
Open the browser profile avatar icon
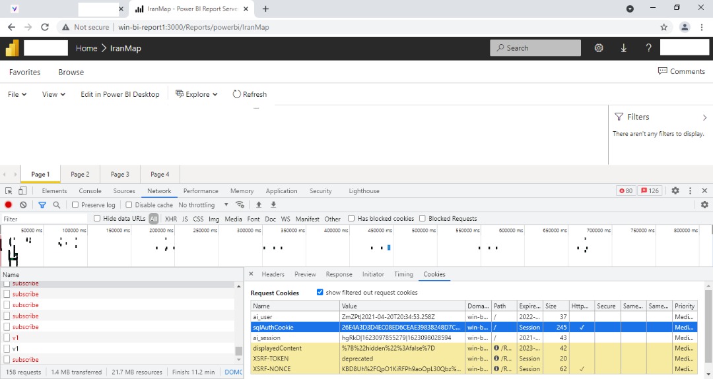pyautogui.click(x=685, y=27)
